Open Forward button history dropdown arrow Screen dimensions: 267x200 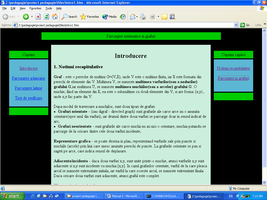coord(32,17)
